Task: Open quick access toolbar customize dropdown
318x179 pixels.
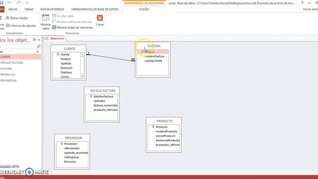Action: (27, 3)
